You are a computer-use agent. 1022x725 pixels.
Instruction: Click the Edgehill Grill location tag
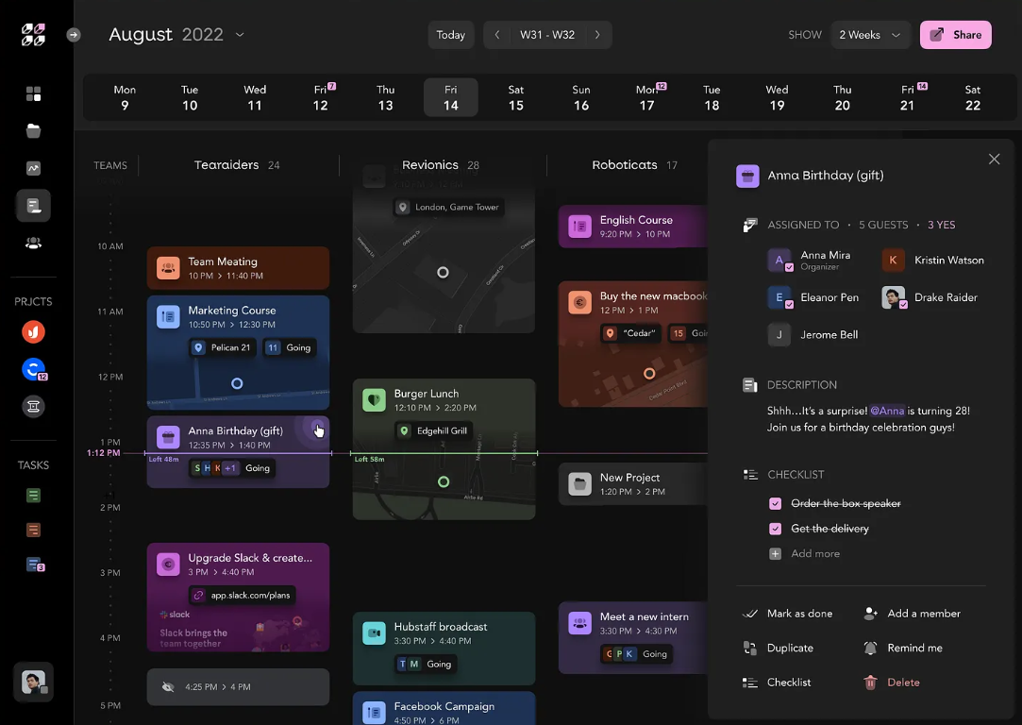434,431
